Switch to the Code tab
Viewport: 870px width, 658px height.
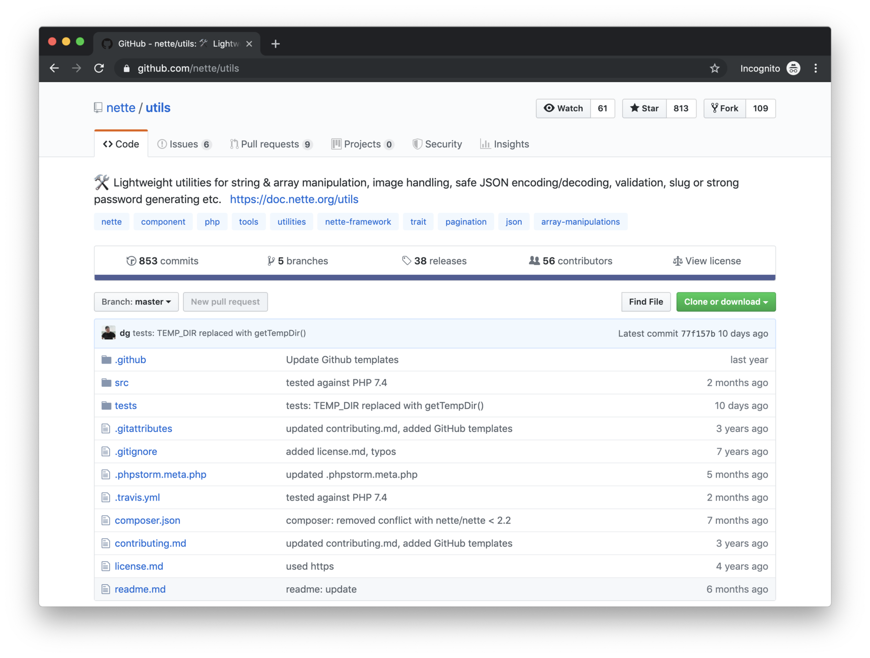(x=121, y=144)
